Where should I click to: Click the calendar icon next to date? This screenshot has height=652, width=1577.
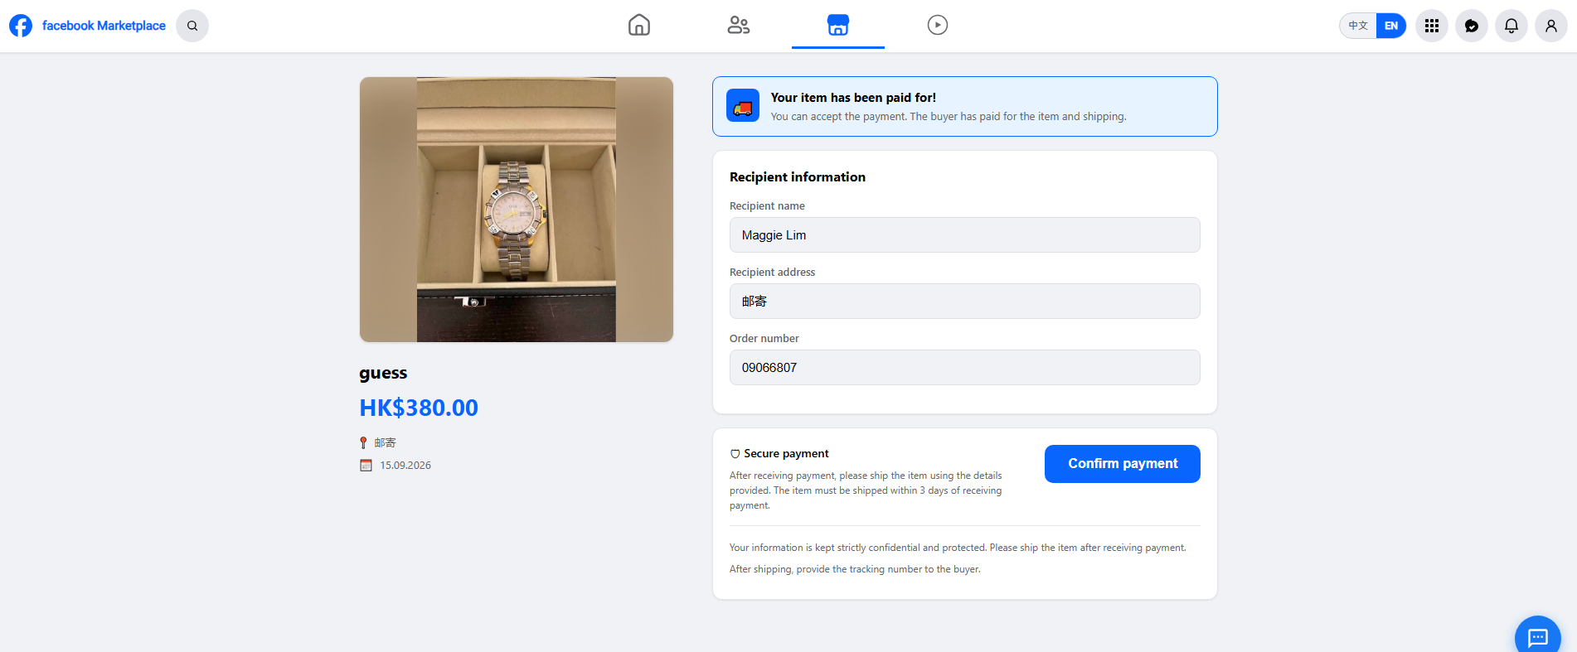coord(366,466)
